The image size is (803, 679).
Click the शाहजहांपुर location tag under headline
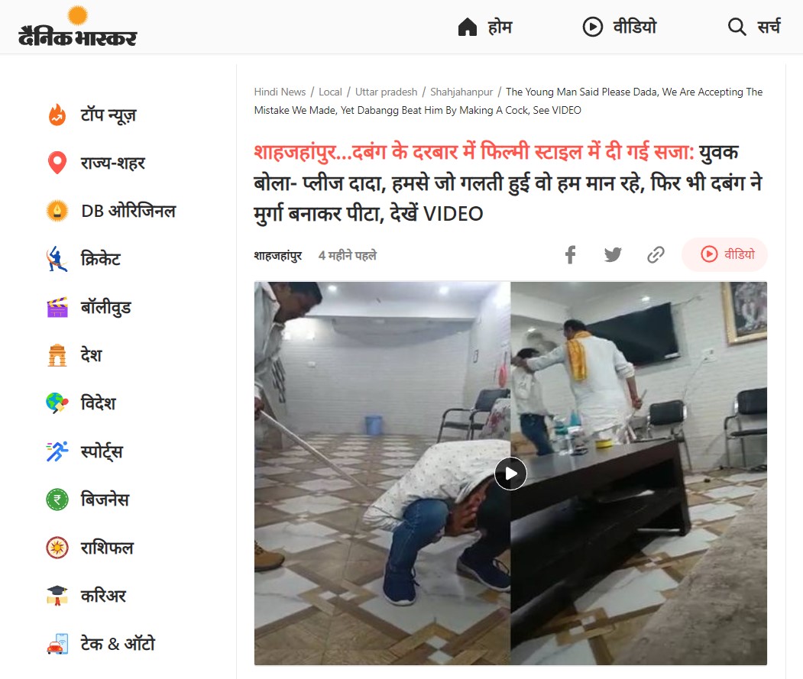click(278, 256)
